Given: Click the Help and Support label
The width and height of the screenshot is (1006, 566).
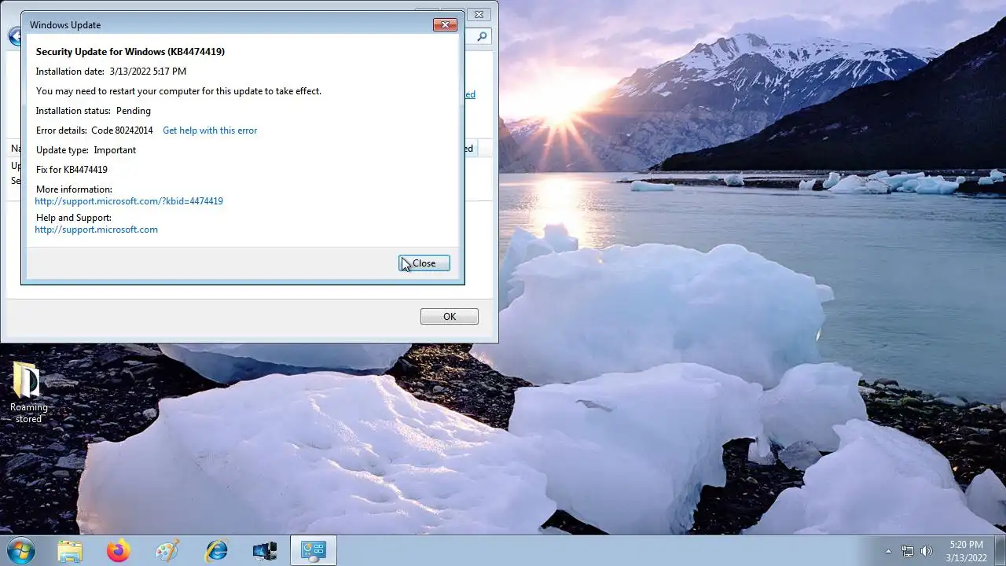Looking at the screenshot, I should 74,218.
